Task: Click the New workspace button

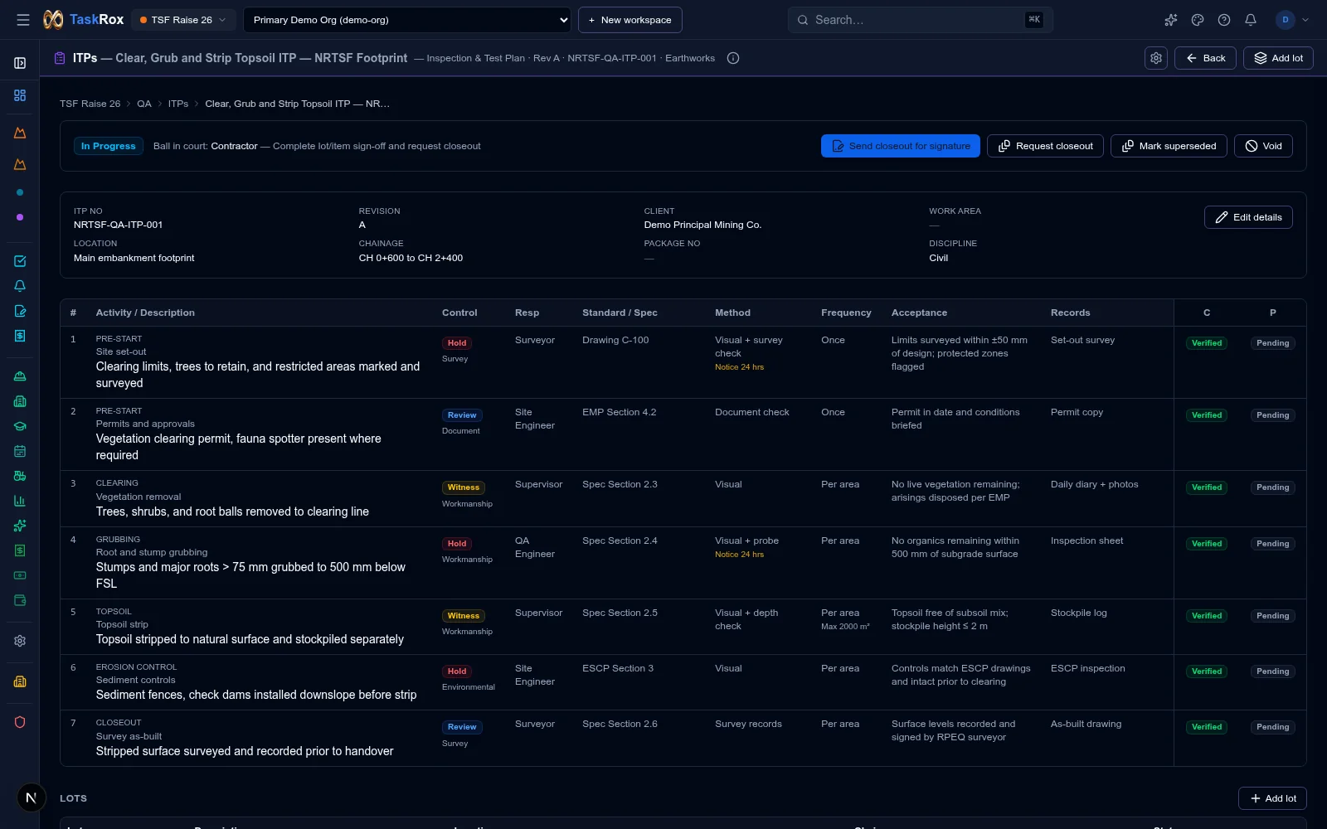Action: tap(630, 20)
